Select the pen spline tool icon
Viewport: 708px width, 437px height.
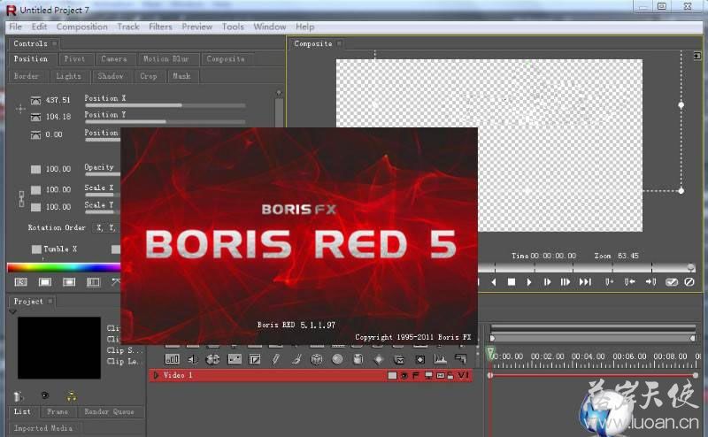[x=275, y=359]
